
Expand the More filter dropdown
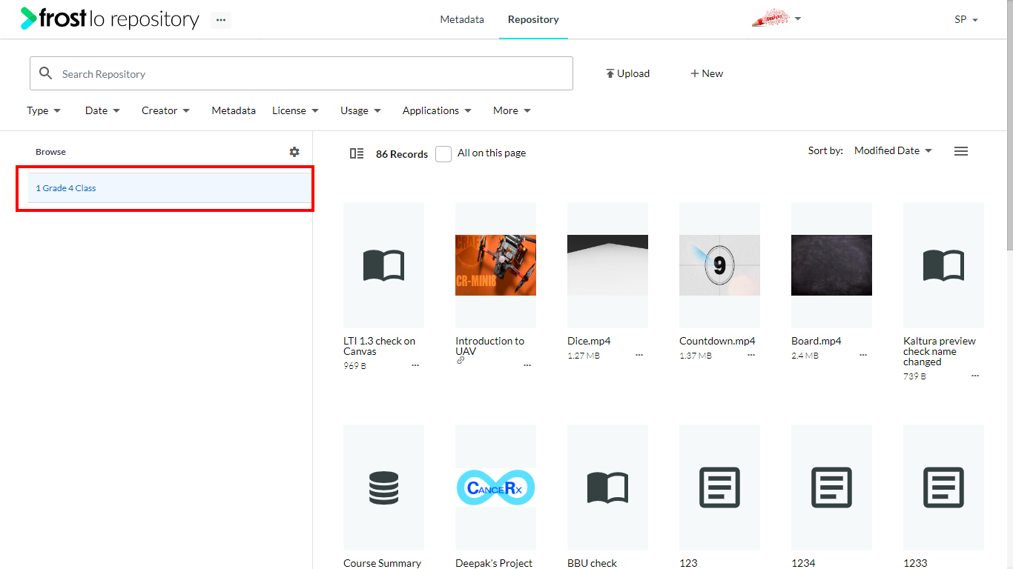tap(512, 110)
